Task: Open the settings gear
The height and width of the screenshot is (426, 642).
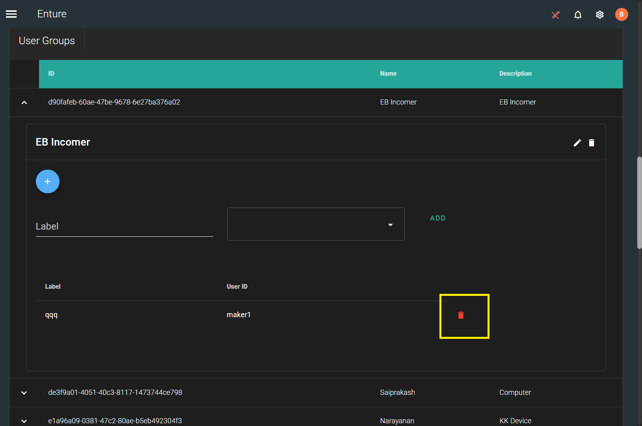Action: [599, 15]
